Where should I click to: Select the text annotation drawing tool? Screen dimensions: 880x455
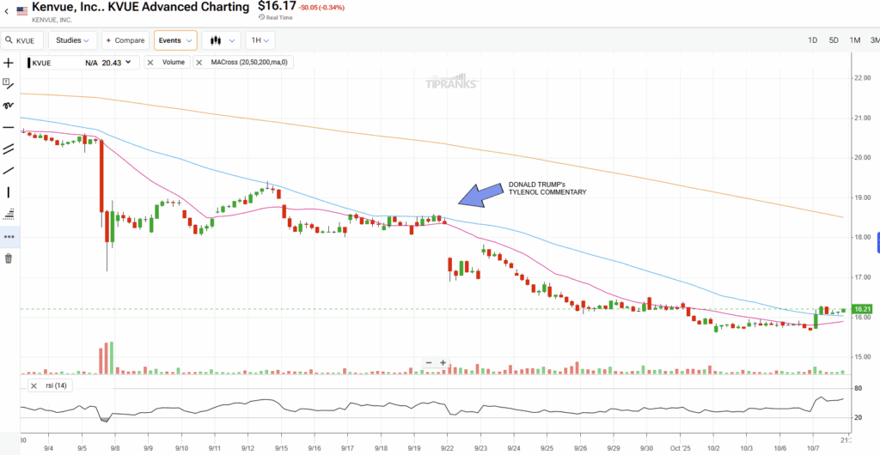9,83
